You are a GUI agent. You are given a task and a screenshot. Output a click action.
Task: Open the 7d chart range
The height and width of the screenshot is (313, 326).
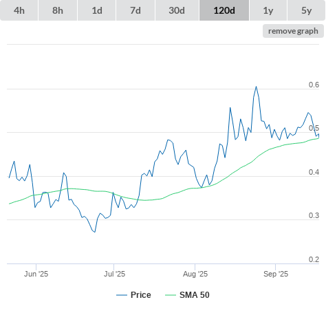point(135,10)
